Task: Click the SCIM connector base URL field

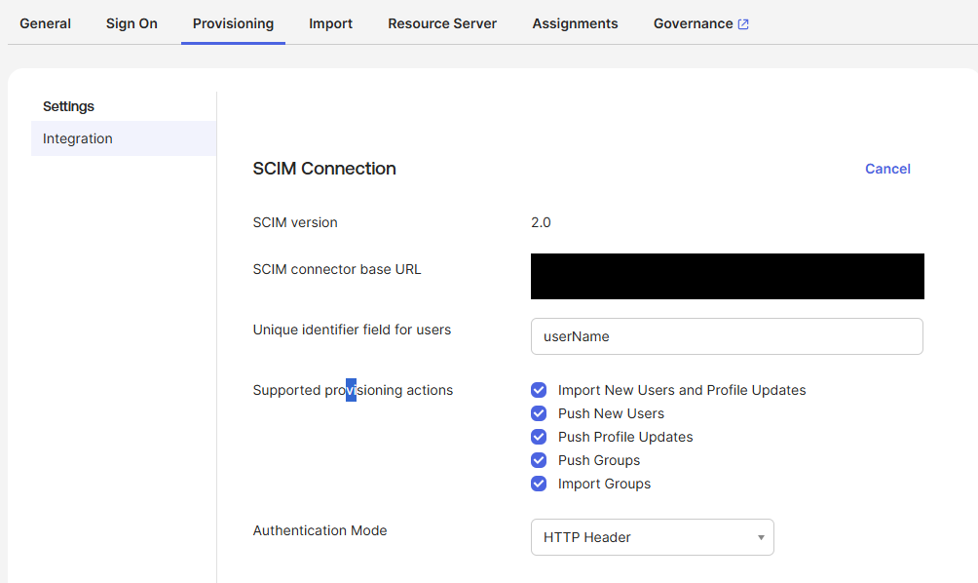Action: point(728,277)
